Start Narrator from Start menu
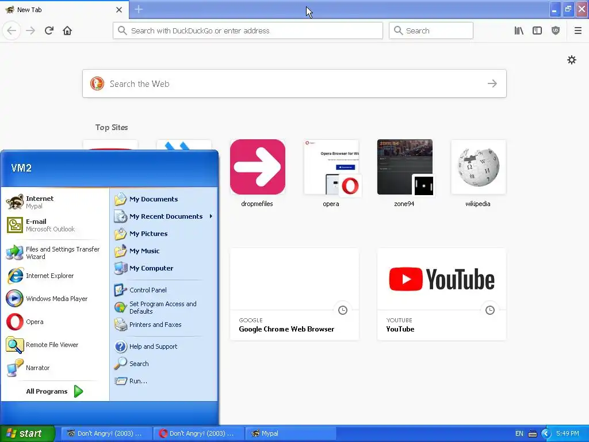 pyautogui.click(x=55, y=368)
